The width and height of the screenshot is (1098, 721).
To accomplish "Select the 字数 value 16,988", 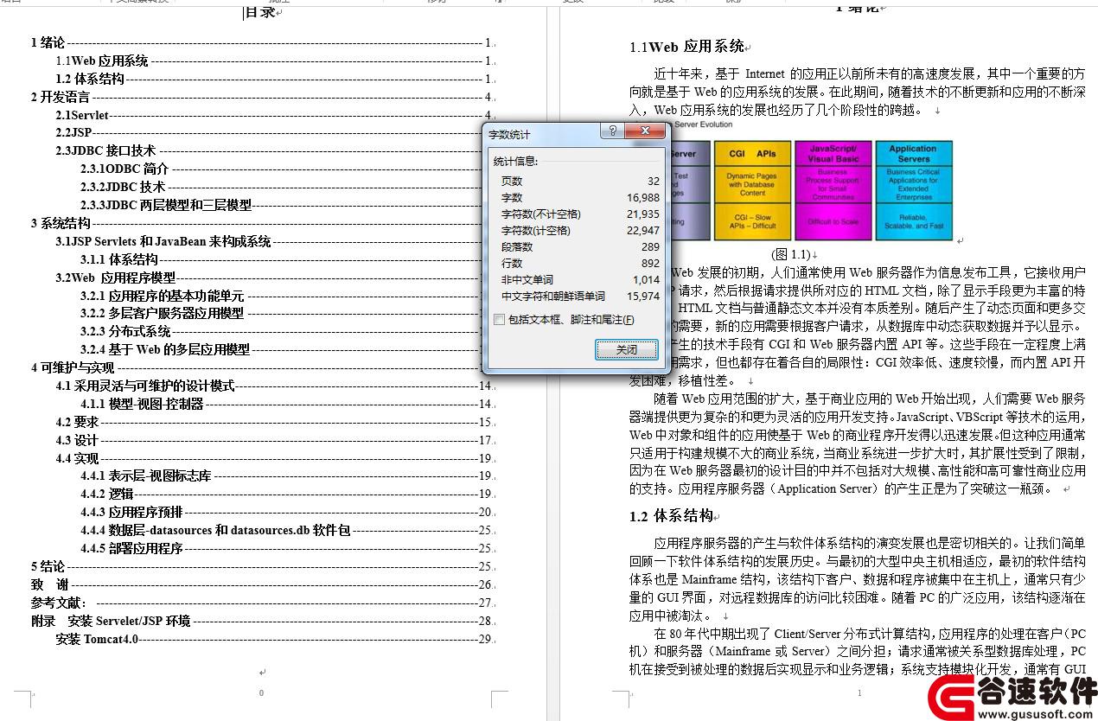I will pos(643,197).
